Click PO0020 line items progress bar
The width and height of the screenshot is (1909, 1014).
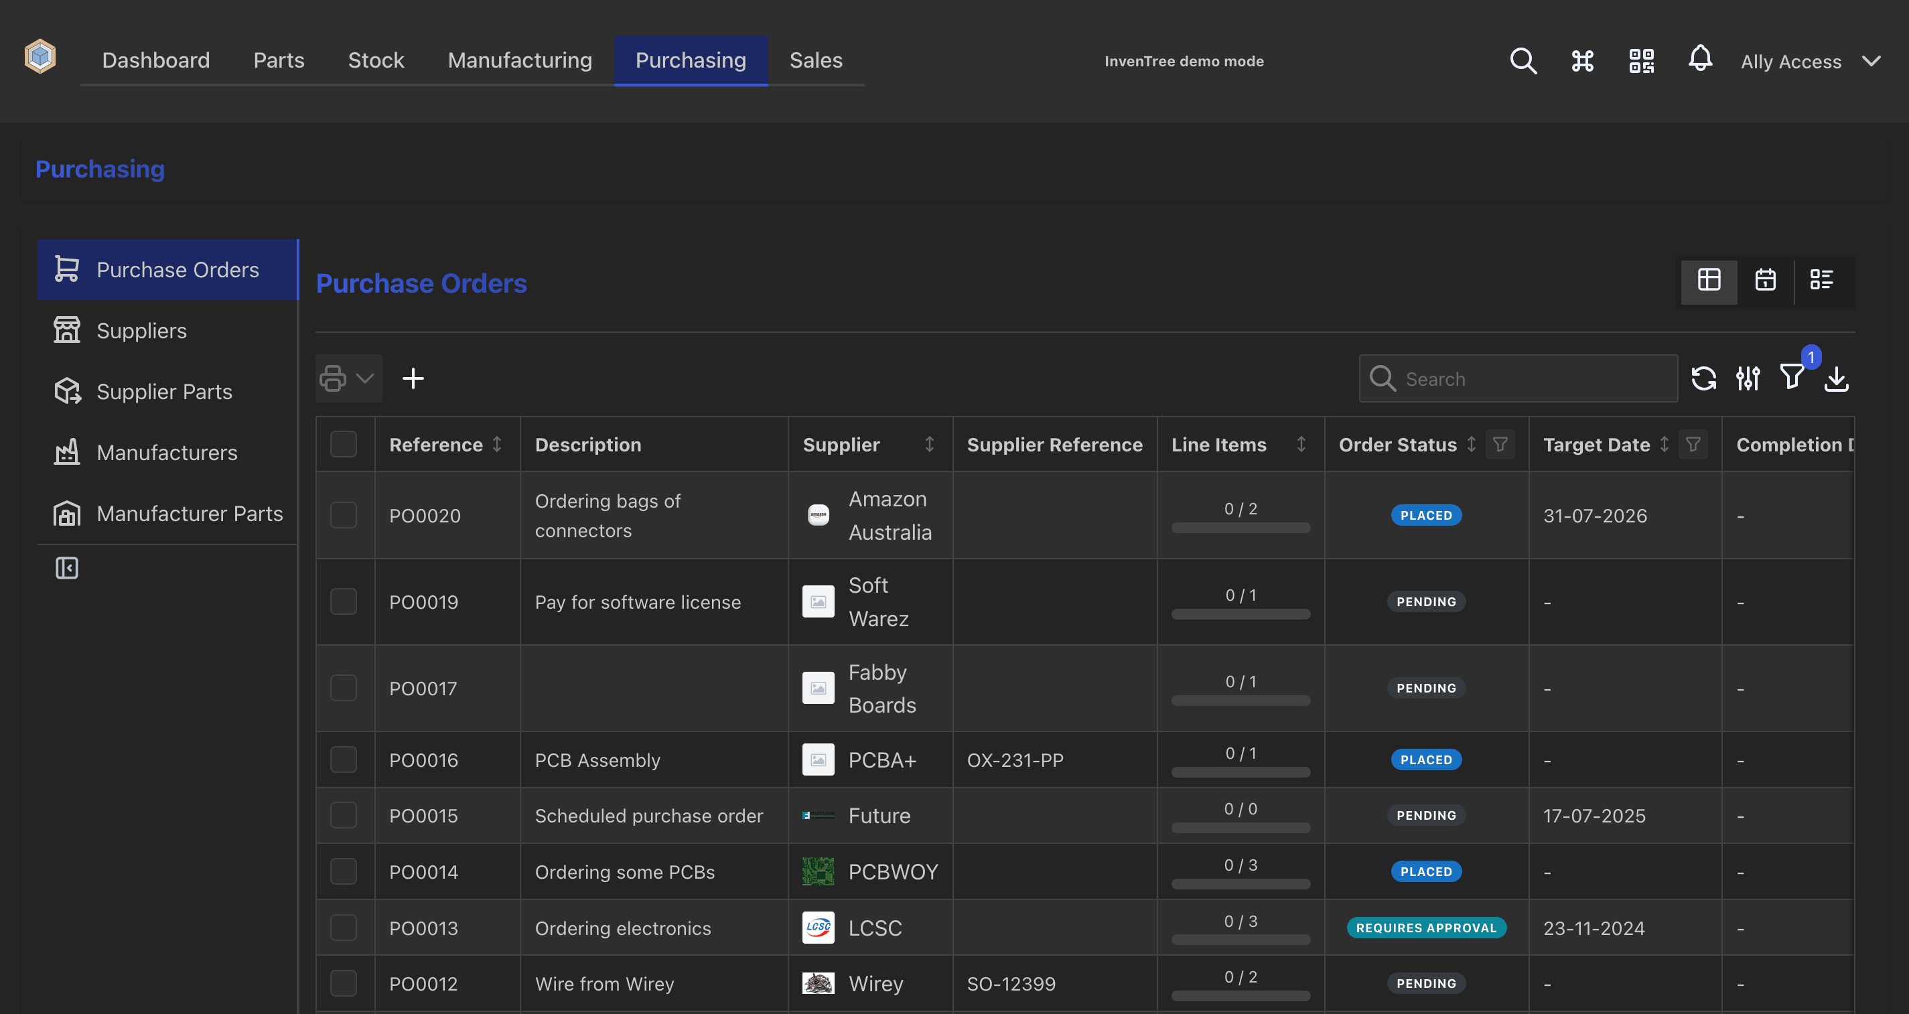point(1241,528)
